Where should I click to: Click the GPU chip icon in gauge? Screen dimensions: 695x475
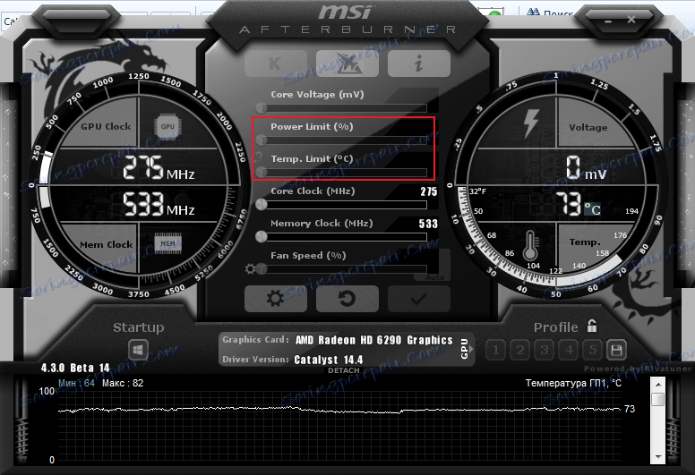point(167,127)
